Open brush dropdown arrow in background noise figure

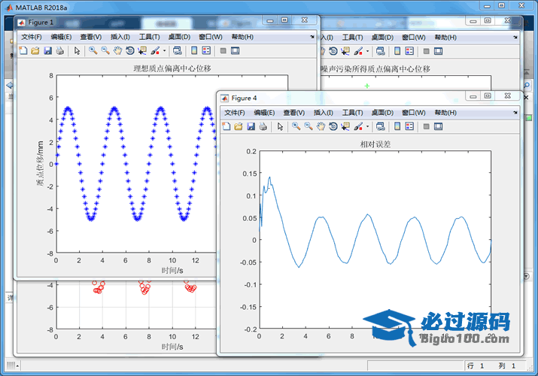click(367, 51)
